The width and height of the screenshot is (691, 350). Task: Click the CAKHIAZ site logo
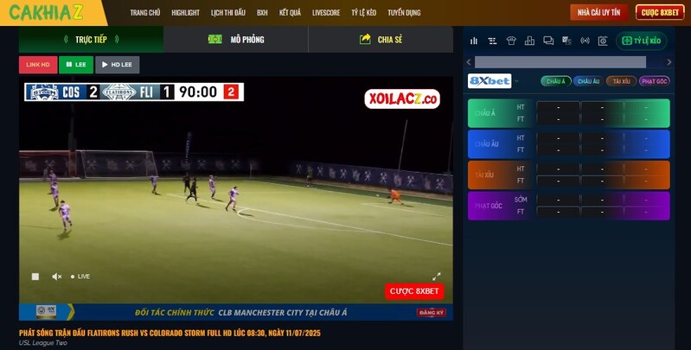pyautogui.click(x=46, y=12)
